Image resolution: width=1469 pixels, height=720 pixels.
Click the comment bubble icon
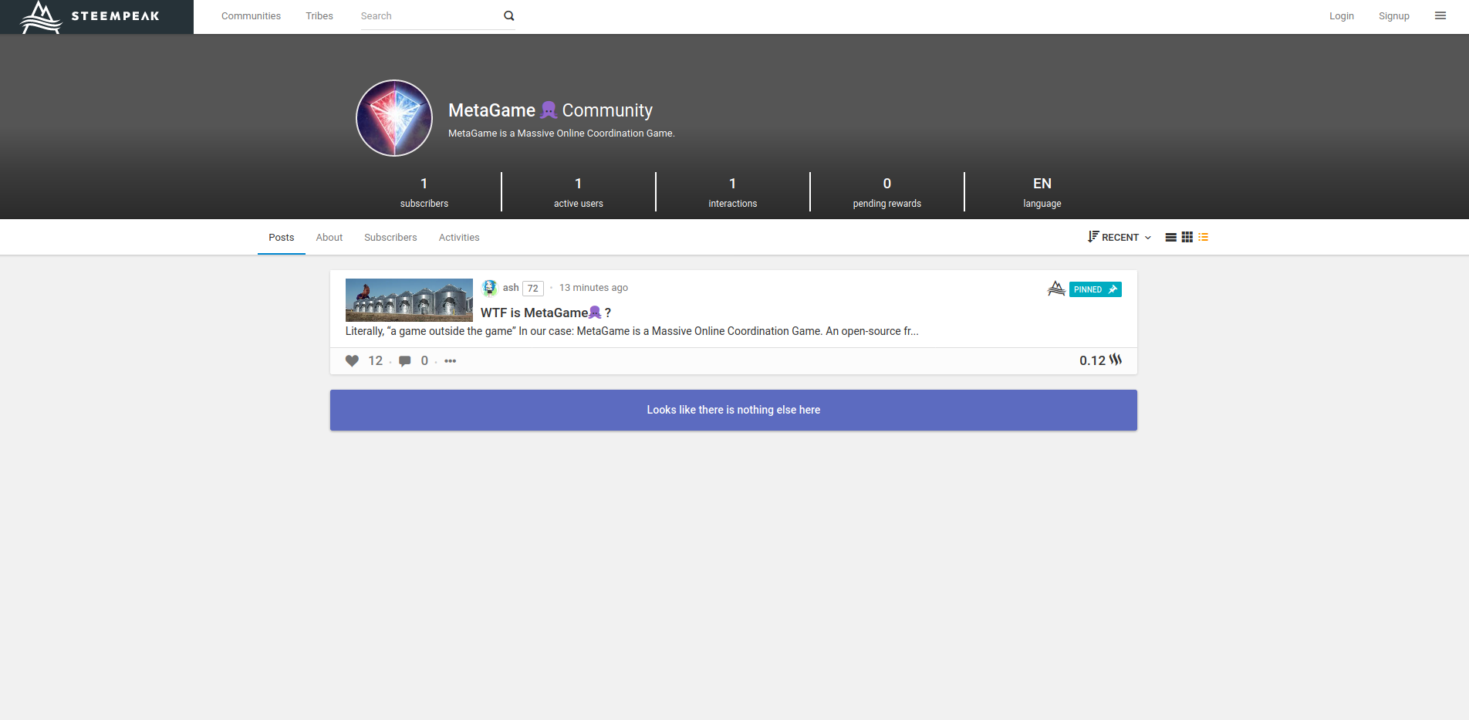coord(405,361)
